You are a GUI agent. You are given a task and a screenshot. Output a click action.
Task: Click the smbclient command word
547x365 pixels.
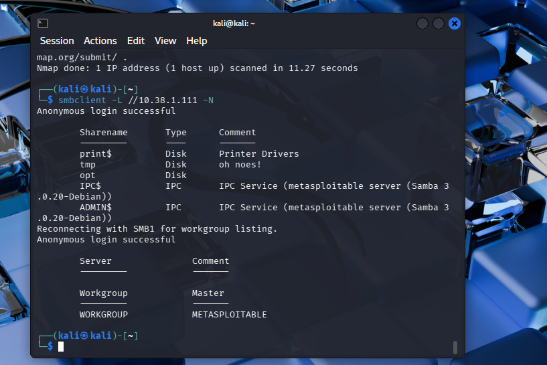pos(82,100)
